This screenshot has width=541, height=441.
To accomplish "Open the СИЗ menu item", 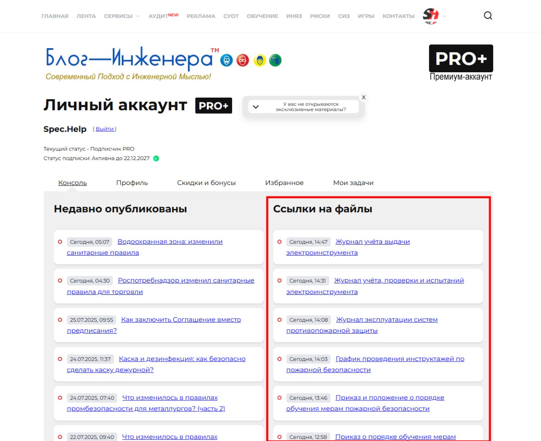I will point(344,16).
